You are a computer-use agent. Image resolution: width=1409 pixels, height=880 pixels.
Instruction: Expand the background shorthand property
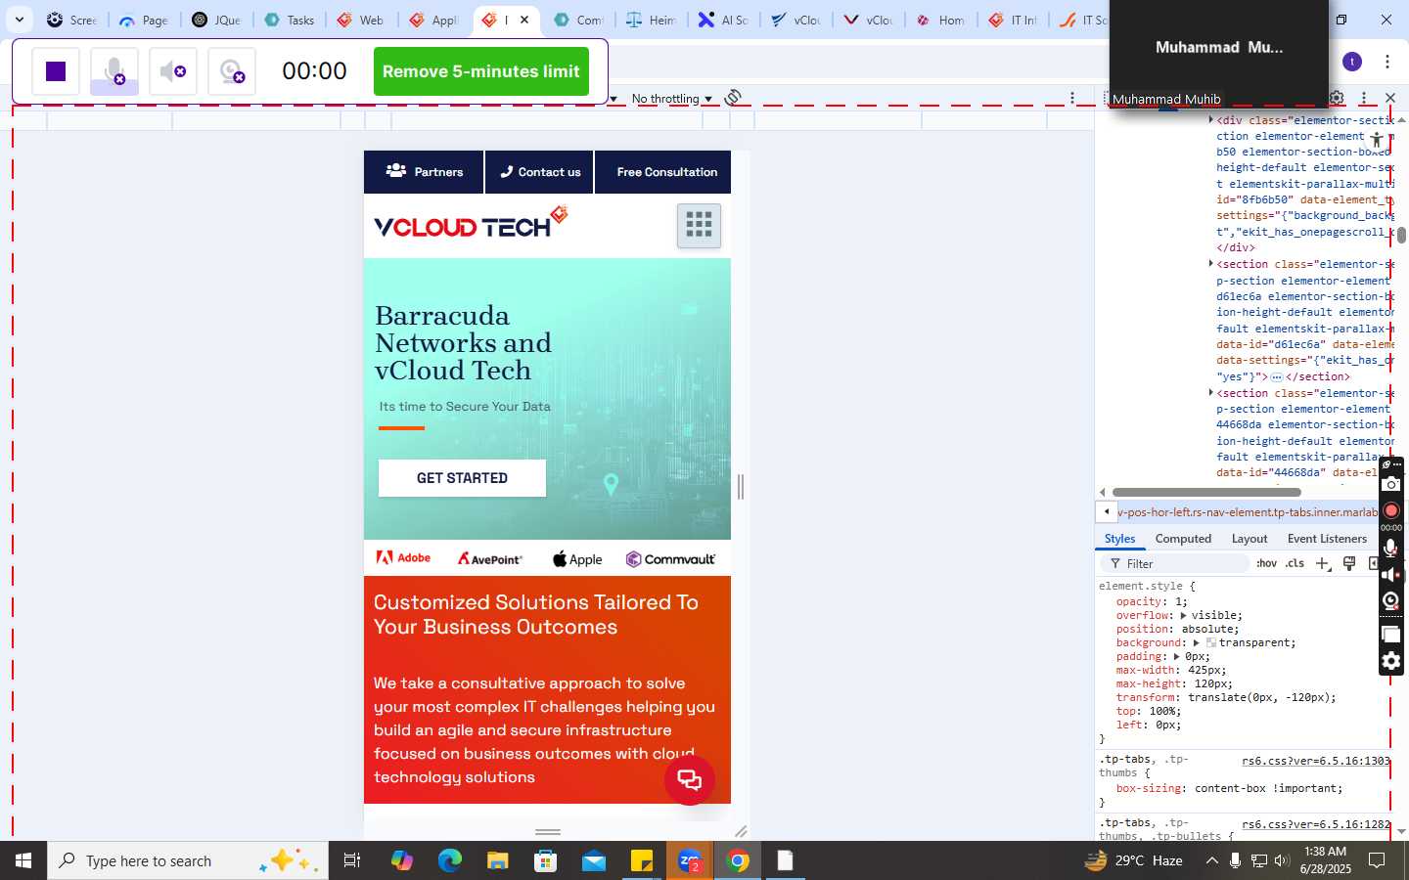click(x=1196, y=643)
